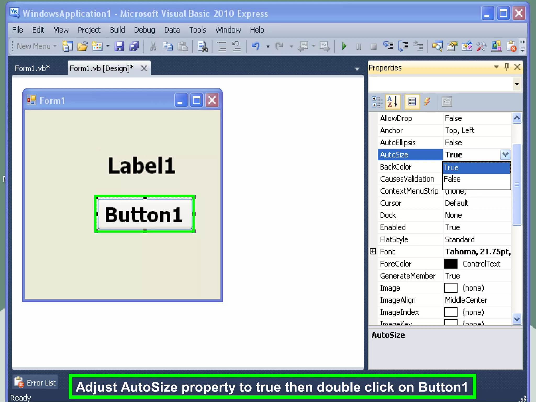Image resolution: width=536 pixels, height=402 pixels.
Task: Click the Copy icon in toolbar
Action: pos(168,46)
